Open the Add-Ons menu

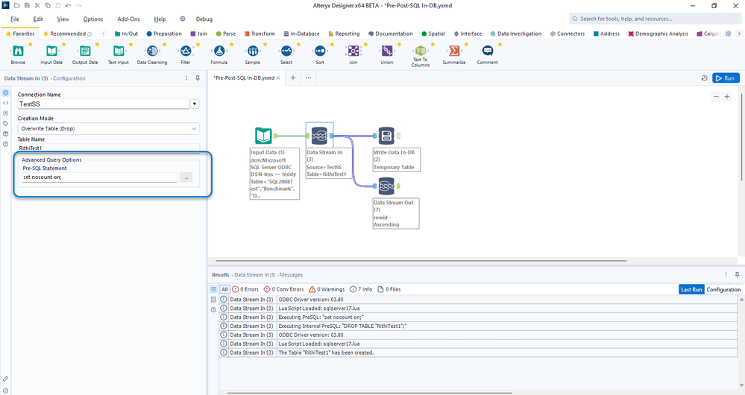pos(129,19)
